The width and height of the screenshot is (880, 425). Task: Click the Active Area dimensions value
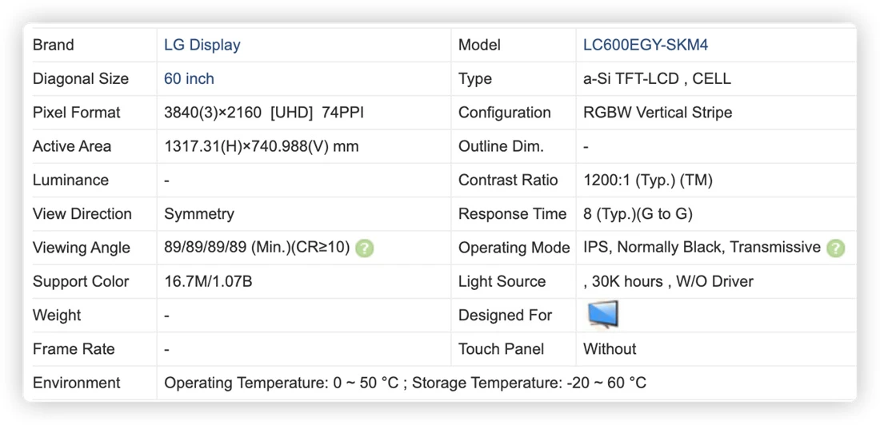261,146
